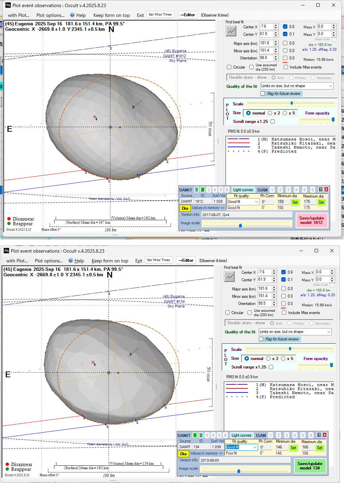This screenshot has width=344, height=488.
Task: Tick Include Miss events in lower window
Action: coord(284,313)
